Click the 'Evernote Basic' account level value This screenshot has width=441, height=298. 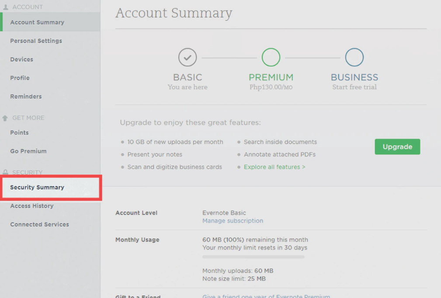(224, 213)
